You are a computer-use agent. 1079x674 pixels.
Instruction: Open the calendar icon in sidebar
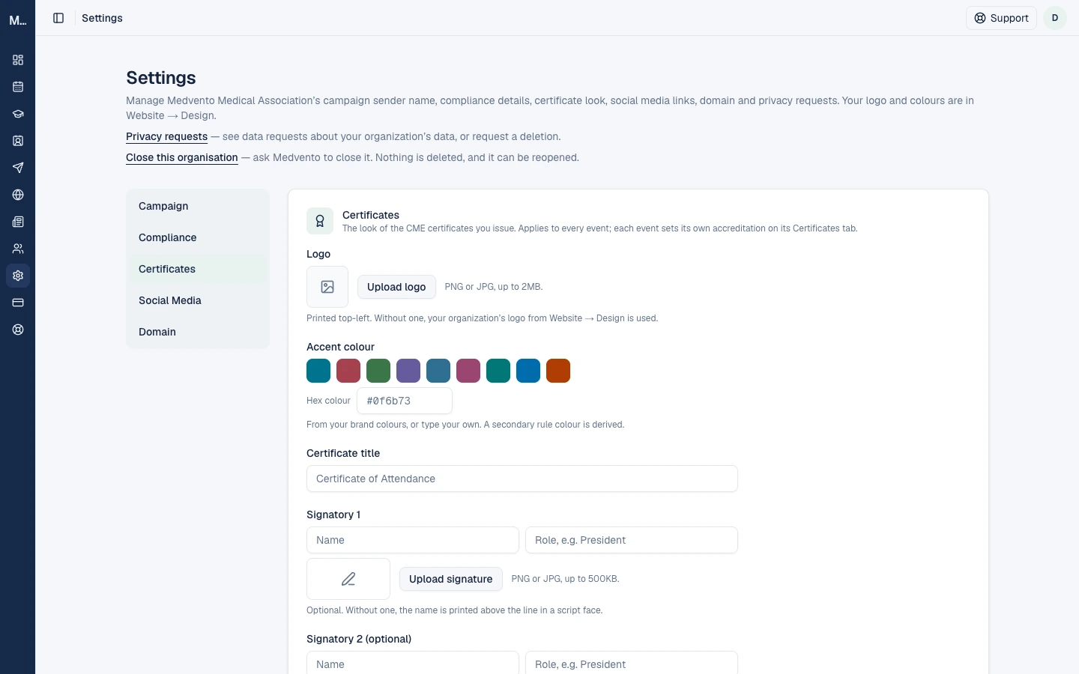point(18,87)
